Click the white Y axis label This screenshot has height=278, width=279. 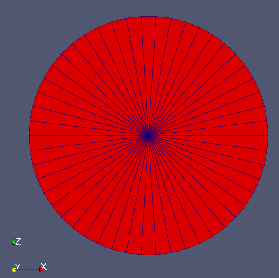tap(17, 267)
